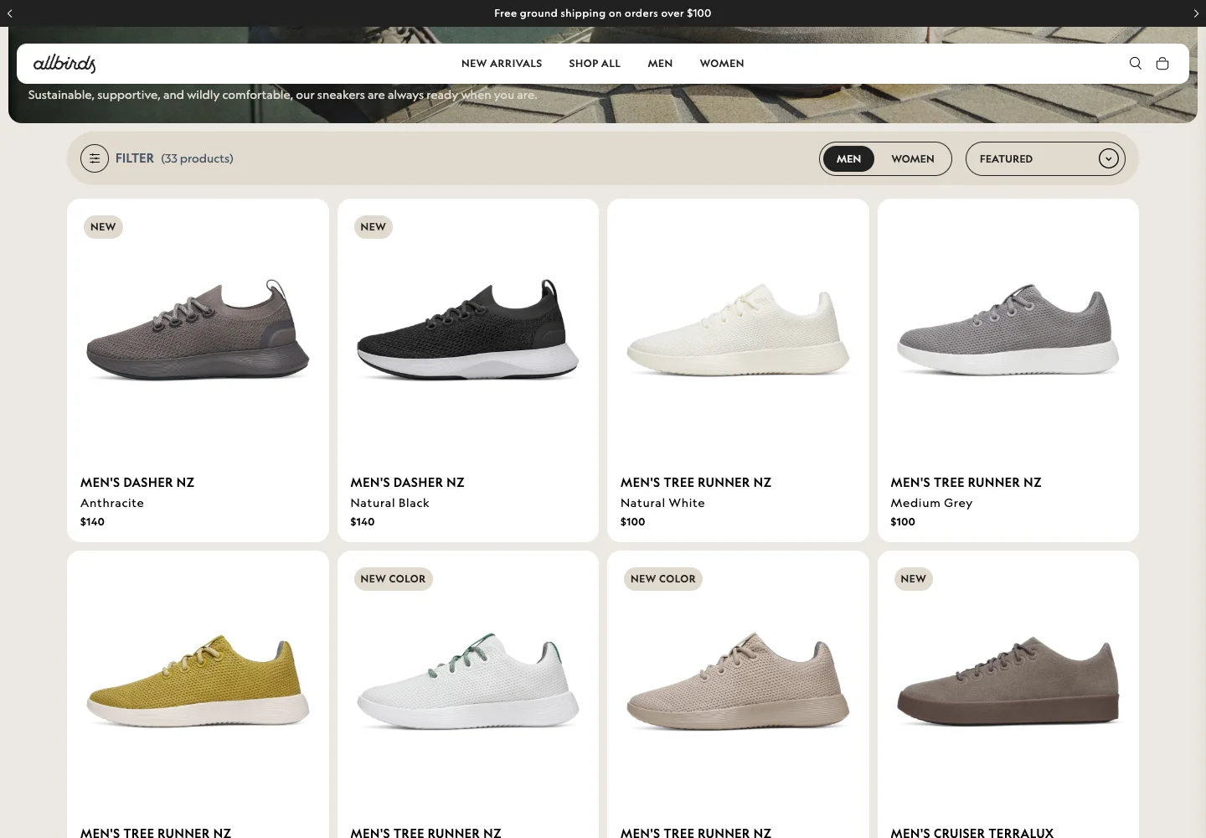This screenshot has width=1206, height=838.
Task: Select the beige Tree Runner shoe image
Action: point(738,682)
